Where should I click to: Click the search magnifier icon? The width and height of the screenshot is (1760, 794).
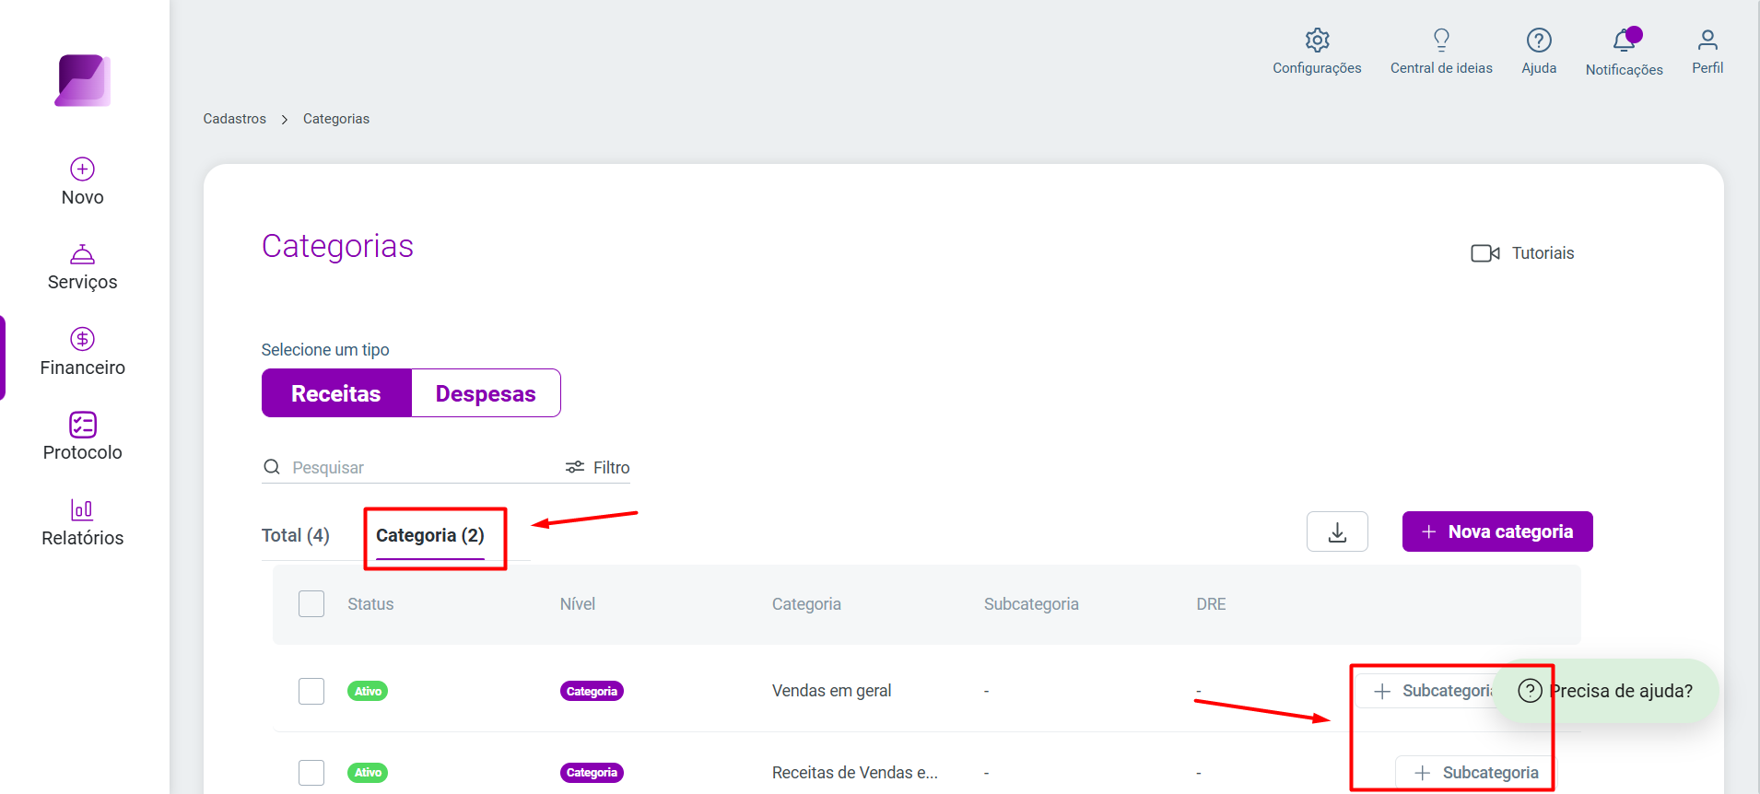click(x=272, y=467)
